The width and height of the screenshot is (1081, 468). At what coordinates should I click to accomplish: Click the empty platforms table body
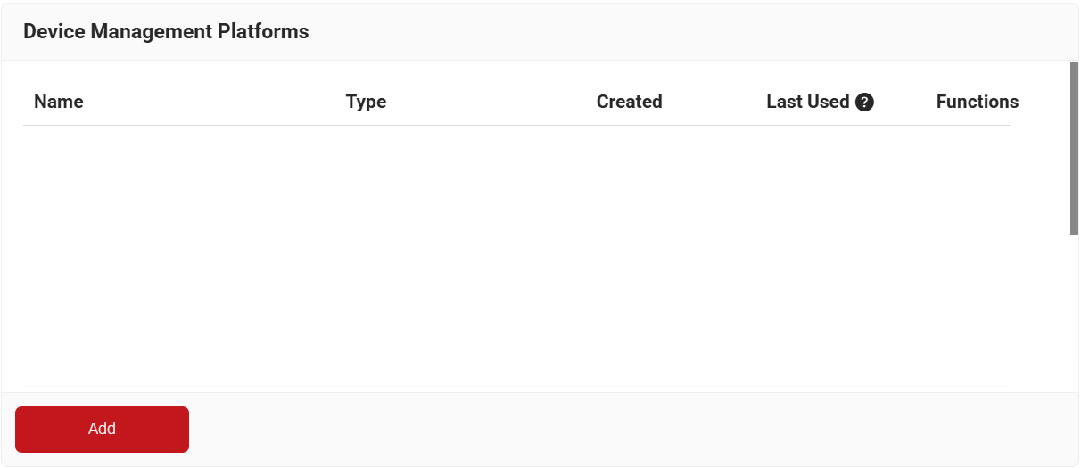517,259
